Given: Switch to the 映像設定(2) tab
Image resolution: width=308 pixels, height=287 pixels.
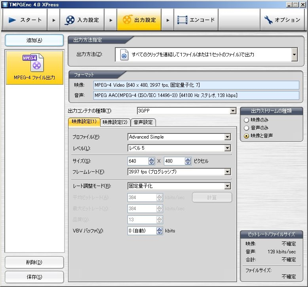Looking at the screenshot, I should click(115, 122).
